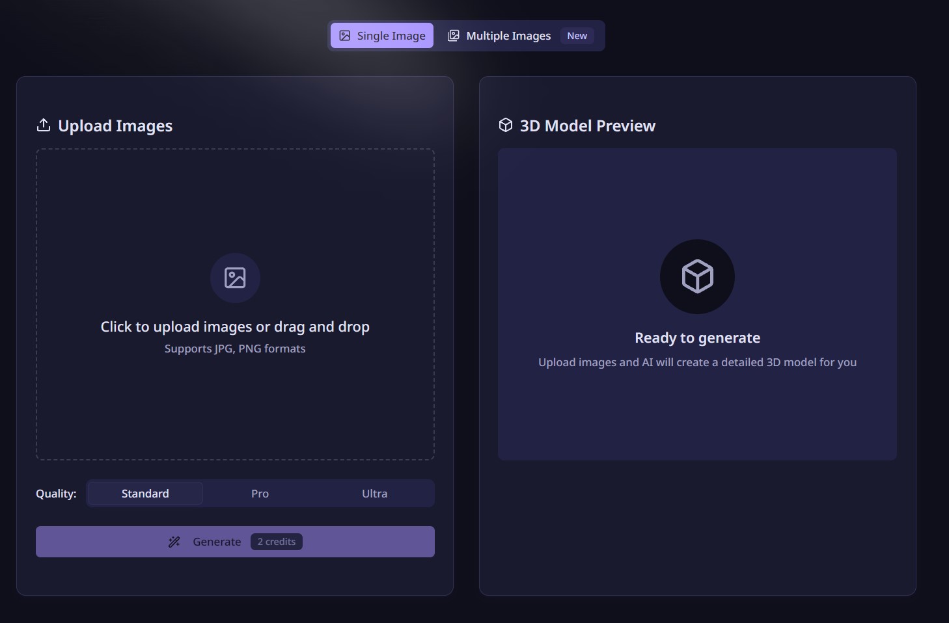
Task: Click the image icon in Single Image tab
Action: coord(345,36)
